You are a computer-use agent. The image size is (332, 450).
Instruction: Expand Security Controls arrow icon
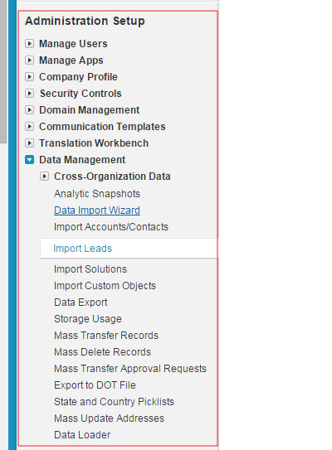29,94
